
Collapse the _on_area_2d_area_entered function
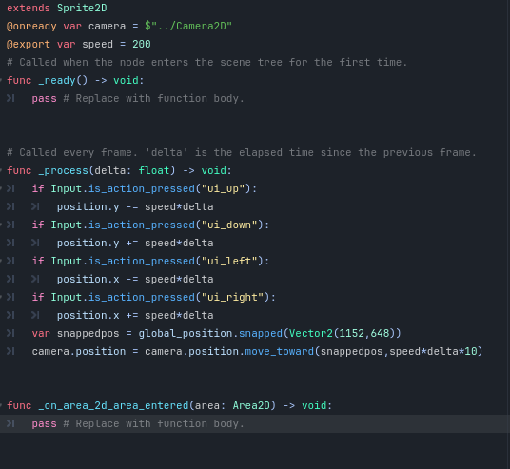[1, 405]
